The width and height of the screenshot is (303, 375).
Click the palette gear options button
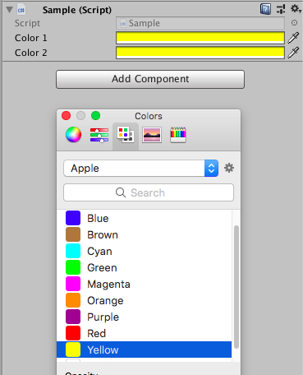(229, 168)
